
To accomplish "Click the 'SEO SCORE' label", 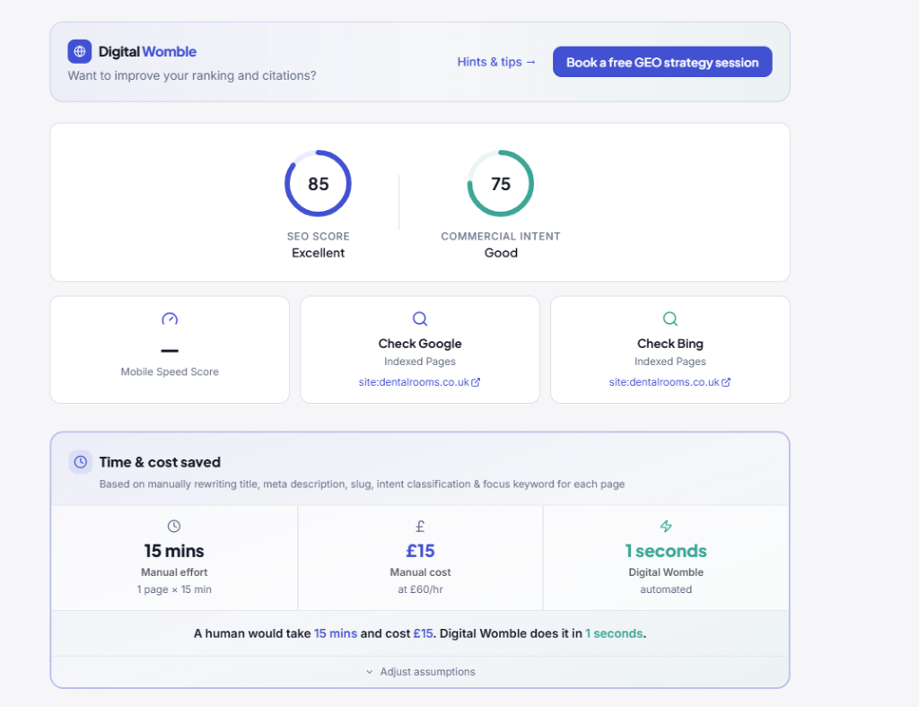I will pyautogui.click(x=319, y=236).
